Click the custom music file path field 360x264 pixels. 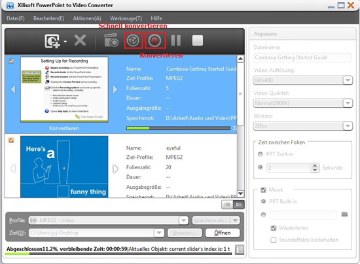tap(303, 215)
